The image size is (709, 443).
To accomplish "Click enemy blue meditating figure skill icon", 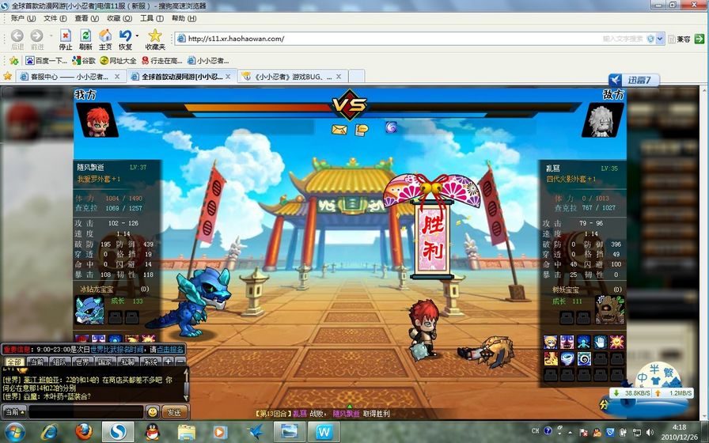I will click(x=584, y=343).
